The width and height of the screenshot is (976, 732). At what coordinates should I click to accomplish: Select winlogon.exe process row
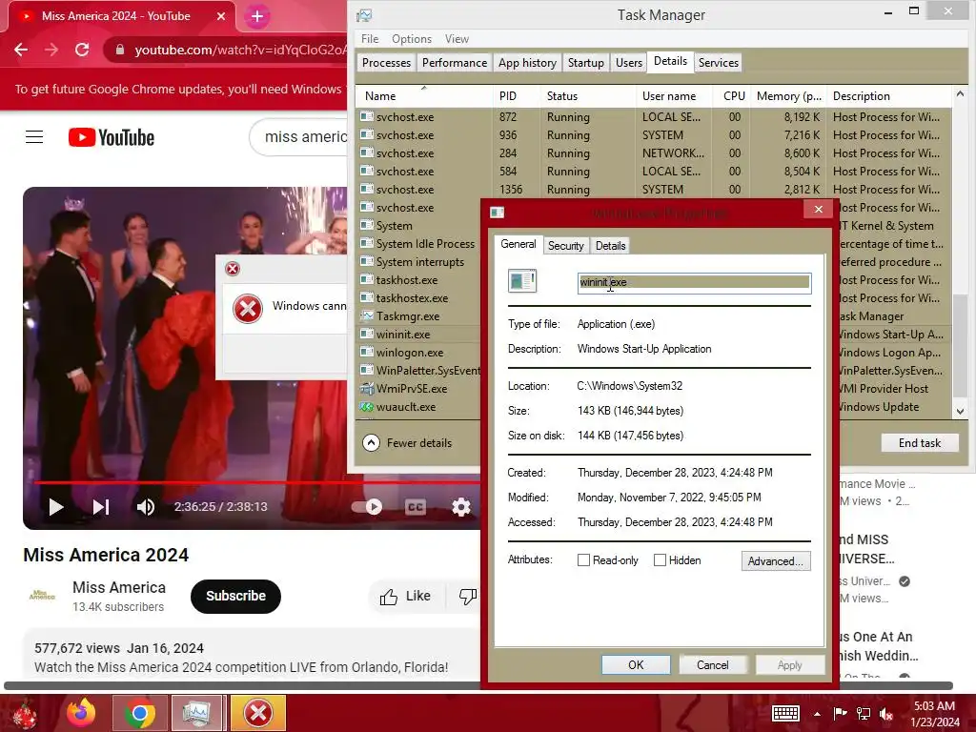[419, 353]
